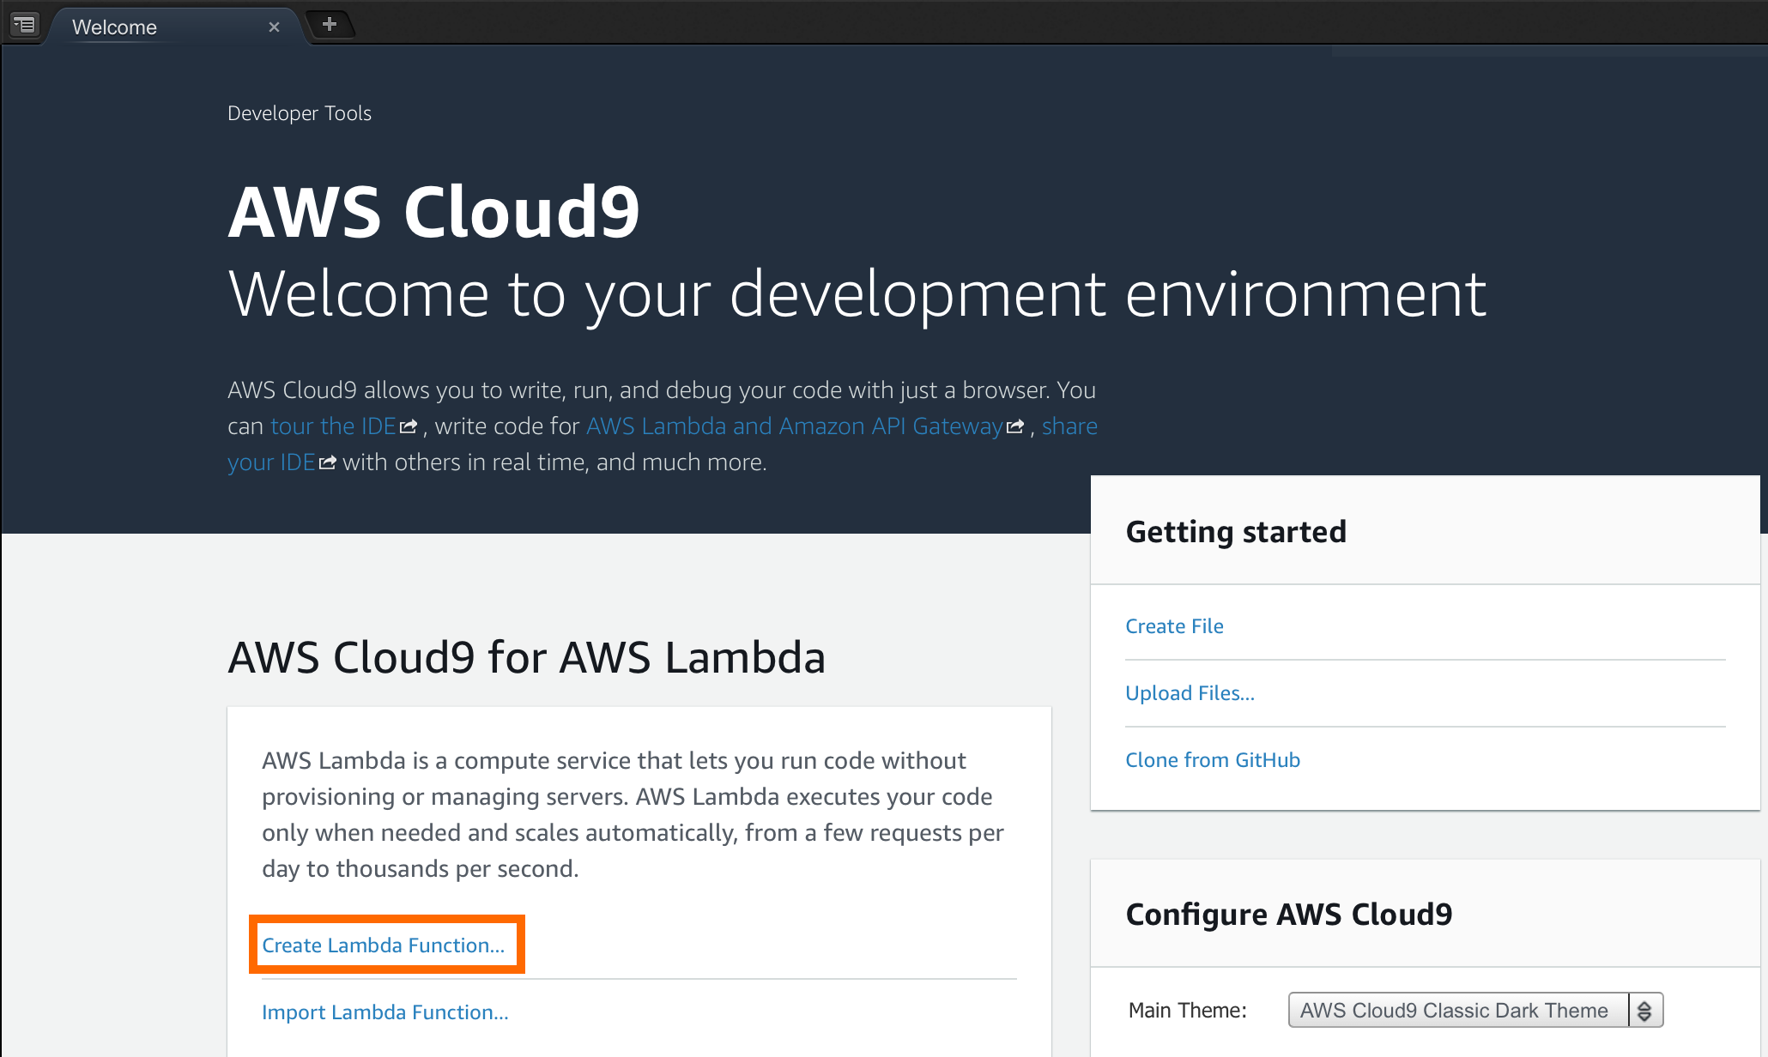
Task: Click the Getting started panel heading
Action: [x=1236, y=531]
